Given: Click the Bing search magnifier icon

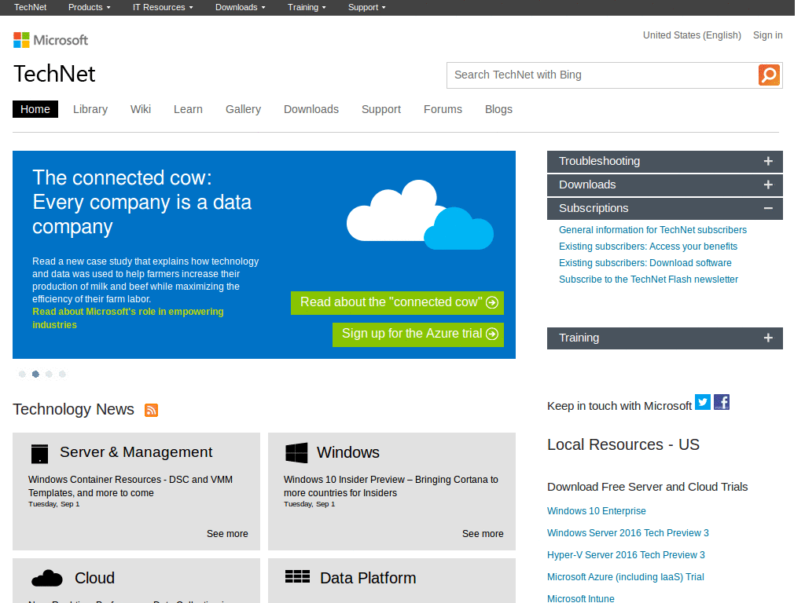Looking at the screenshot, I should (x=769, y=75).
